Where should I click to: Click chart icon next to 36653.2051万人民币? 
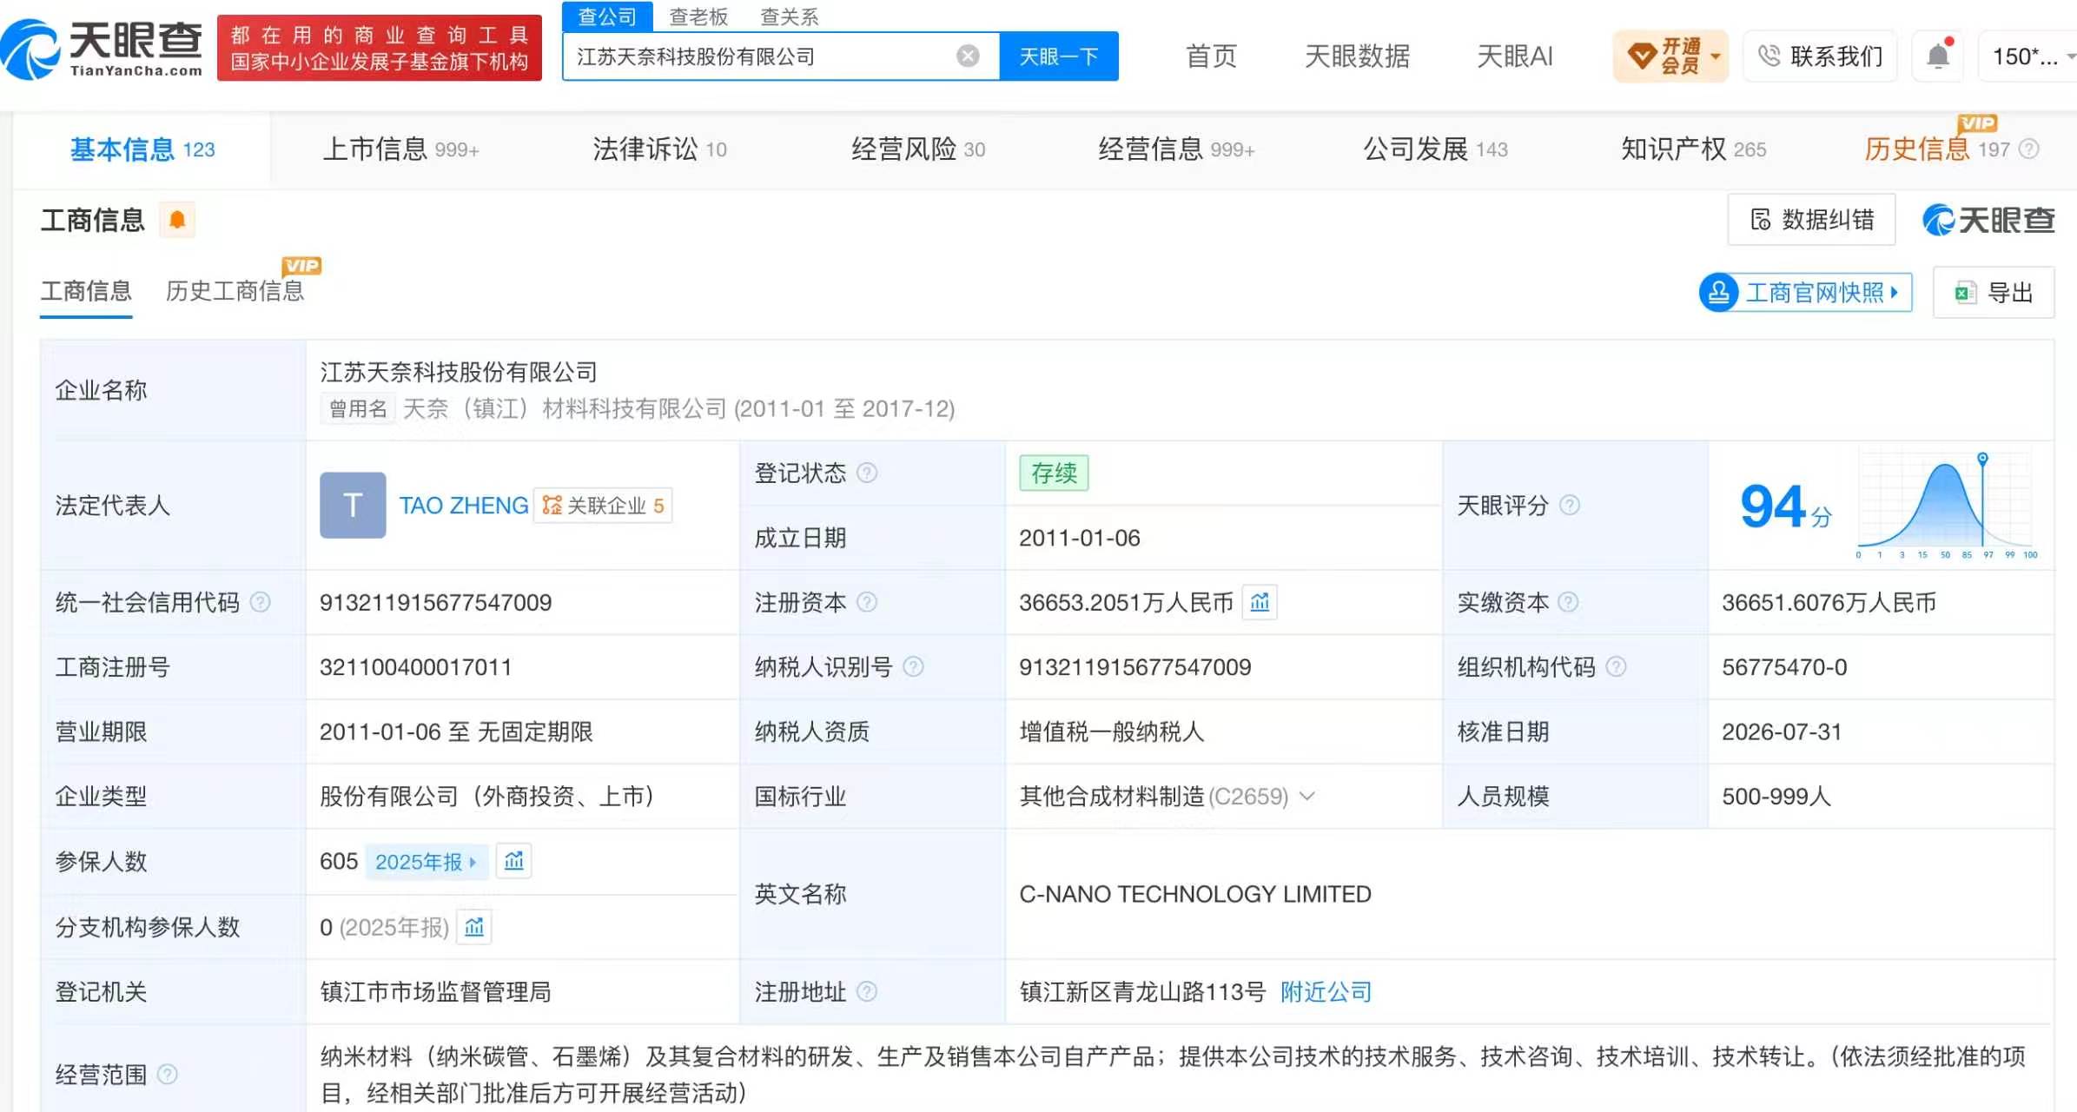[x=1260, y=602]
